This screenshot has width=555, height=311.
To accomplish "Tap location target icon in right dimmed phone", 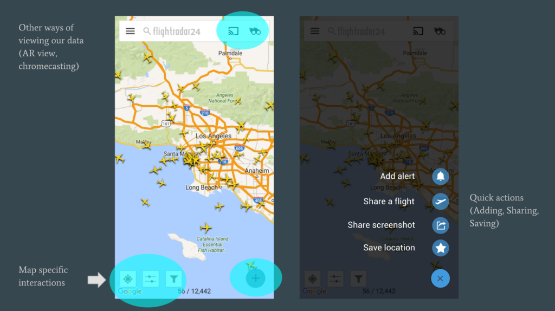I will point(313,279).
